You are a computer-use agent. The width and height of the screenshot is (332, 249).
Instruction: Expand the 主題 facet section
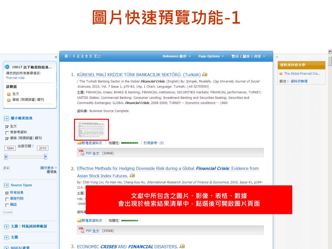pyautogui.click(x=7, y=238)
